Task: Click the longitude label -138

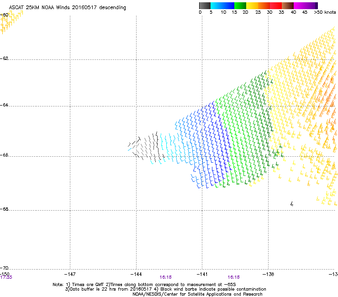Action: coord(268,274)
